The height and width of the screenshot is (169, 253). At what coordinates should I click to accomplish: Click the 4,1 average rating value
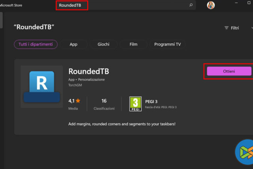point(71,101)
